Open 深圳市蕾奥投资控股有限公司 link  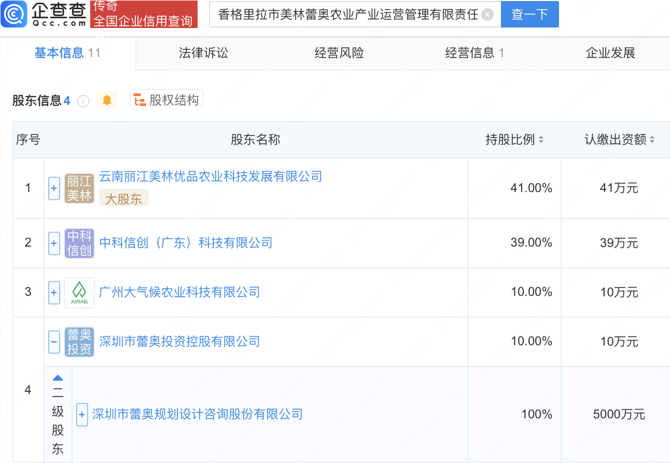pos(179,342)
